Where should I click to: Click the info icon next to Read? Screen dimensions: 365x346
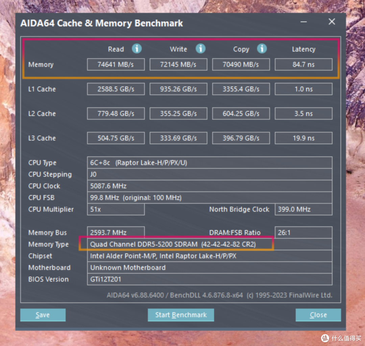coord(137,49)
